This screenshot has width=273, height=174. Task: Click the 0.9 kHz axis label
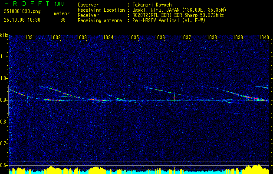(x=3, y=100)
